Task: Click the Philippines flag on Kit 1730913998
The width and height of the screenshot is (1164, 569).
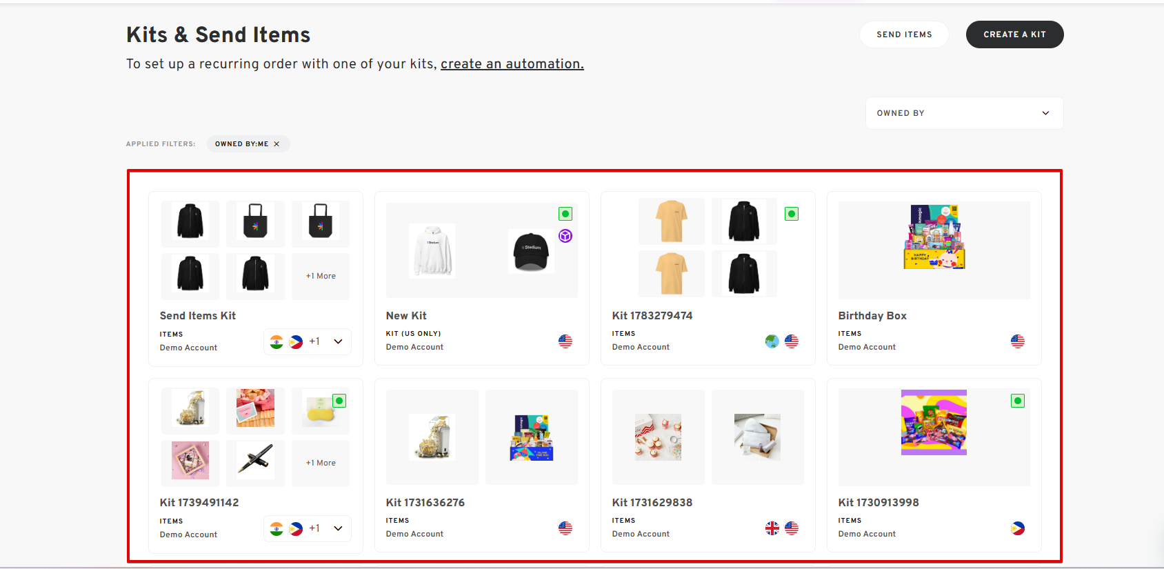Action: (x=1018, y=528)
